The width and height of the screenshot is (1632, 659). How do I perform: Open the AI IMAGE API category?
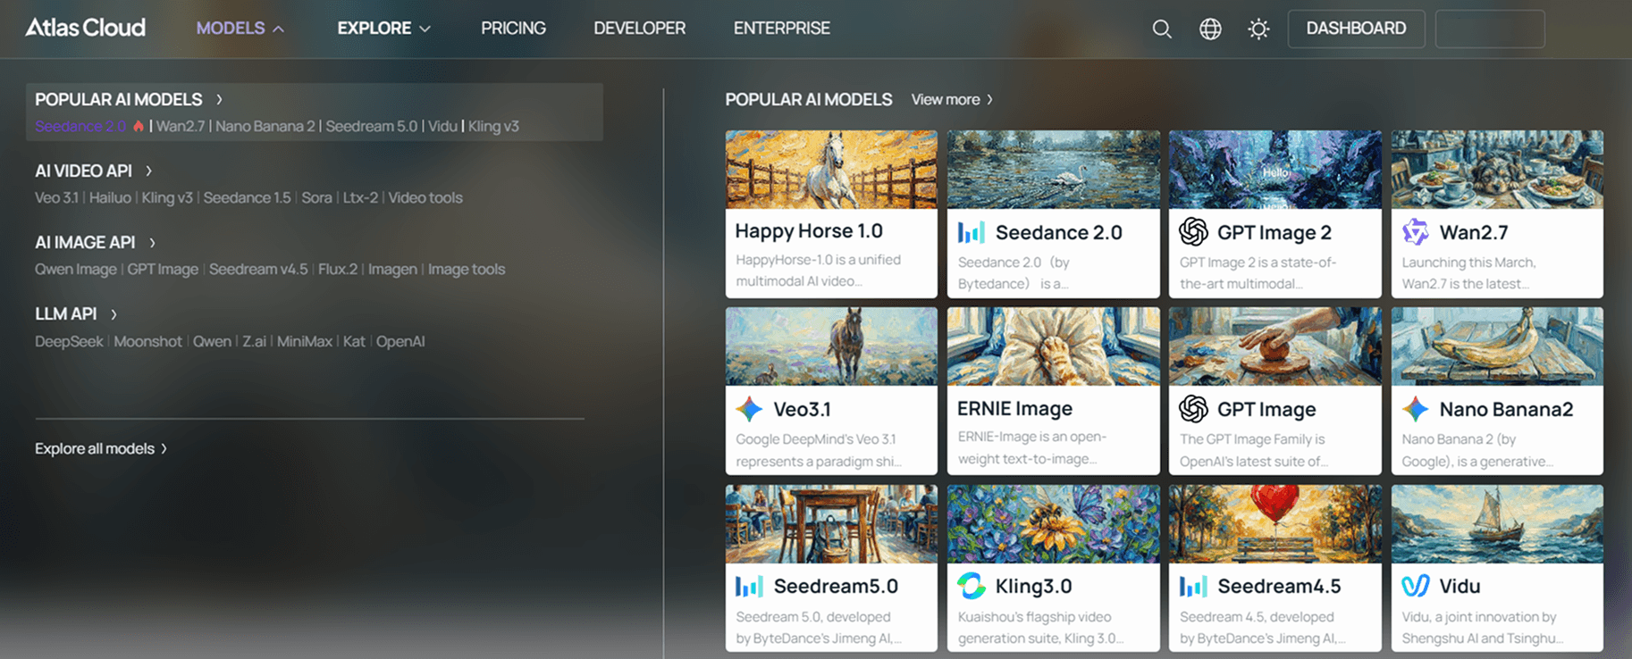(85, 242)
